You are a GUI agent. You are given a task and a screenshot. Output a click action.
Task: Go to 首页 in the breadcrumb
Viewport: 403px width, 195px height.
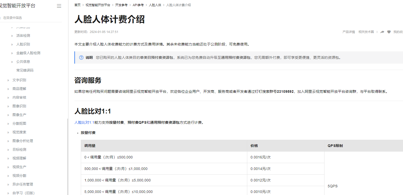77,5
